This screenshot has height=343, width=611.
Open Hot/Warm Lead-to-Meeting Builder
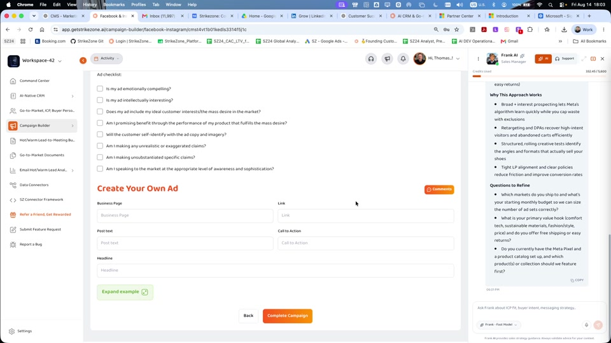point(46,140)
